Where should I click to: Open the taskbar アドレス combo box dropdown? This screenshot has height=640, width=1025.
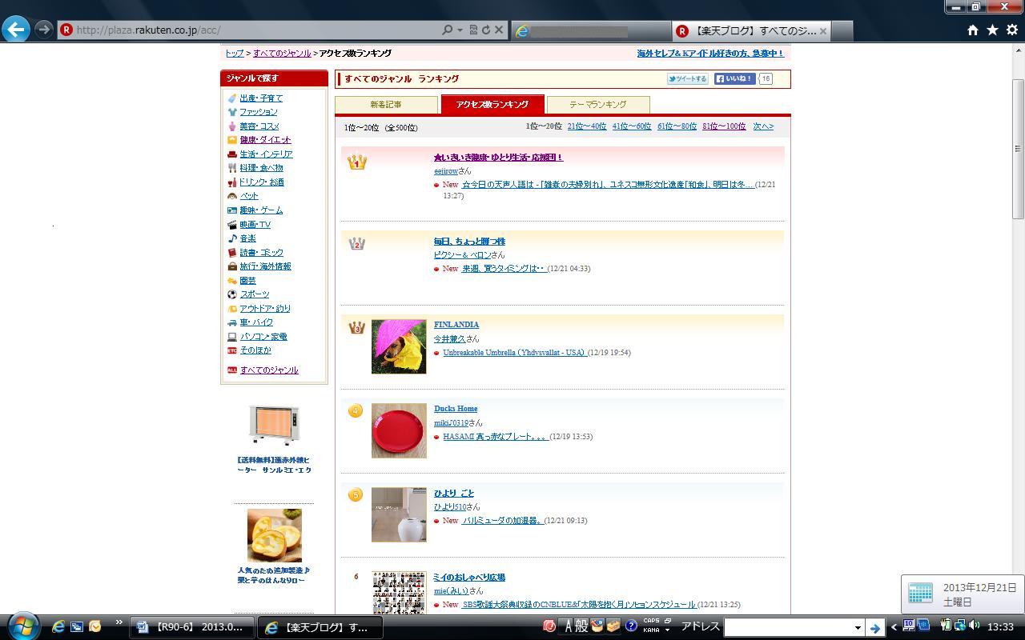click(857, 628)
